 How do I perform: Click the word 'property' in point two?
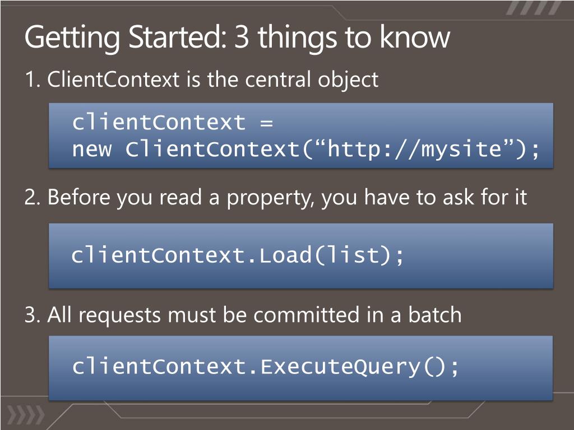pos(271,198)
